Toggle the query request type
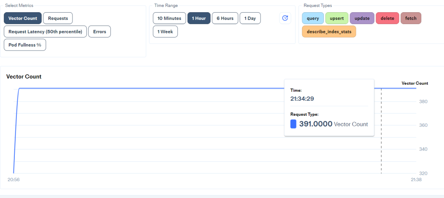The height and width of the screenshot is (198, 444). pyautogui.click(x=313, y=18)
